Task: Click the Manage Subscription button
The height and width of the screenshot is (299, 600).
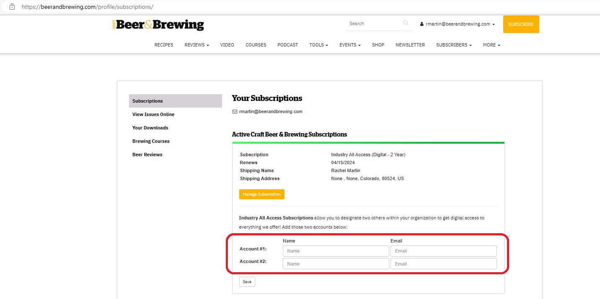Action: click(x=262, y=194)
